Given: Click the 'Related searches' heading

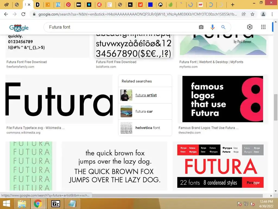Looking at the screenshot, I should click(x=137, y=81).
